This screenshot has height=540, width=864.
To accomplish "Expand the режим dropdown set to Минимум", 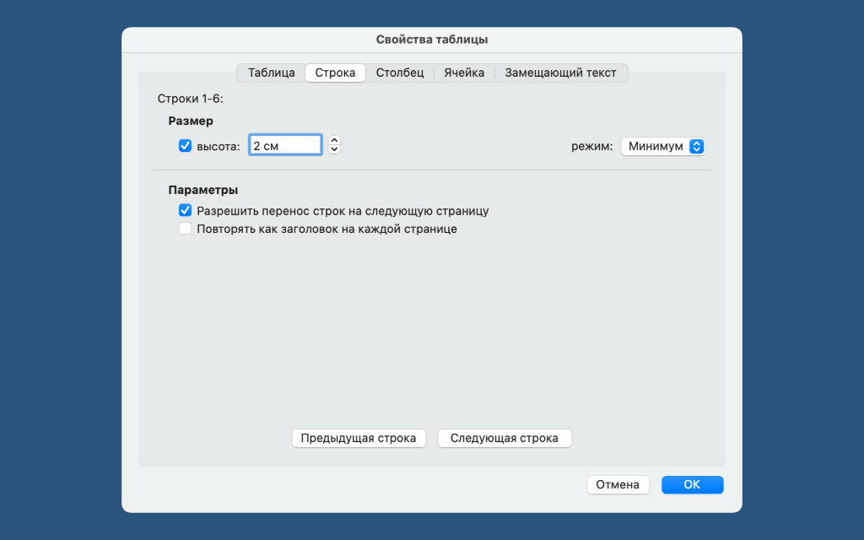I will [662, 146].
